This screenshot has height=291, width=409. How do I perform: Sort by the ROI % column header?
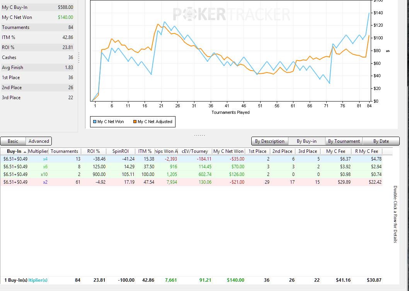(93, 151)
